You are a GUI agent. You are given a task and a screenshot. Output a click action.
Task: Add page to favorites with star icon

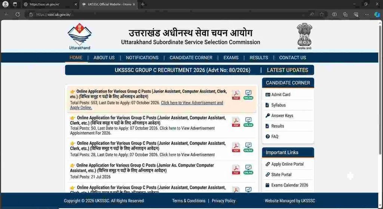coord(322,15)
